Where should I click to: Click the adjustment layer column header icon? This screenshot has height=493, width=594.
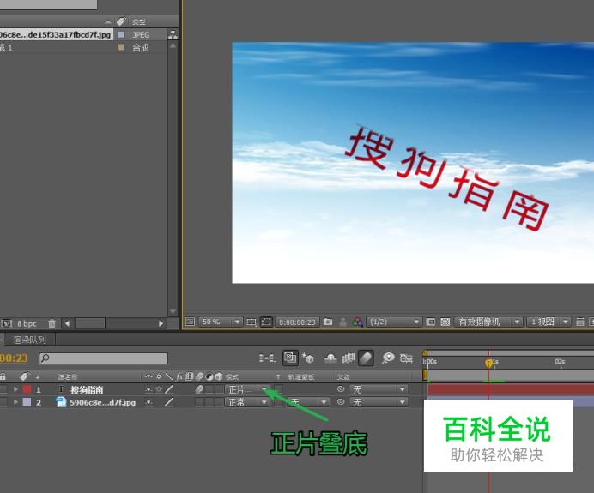(x=209, y=376)
